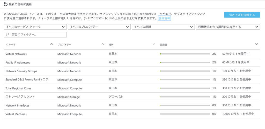Click Microsoft.Compute in Virtual Machines row
Image resolution: width=265 pixels, height=129 pixels.
(70, 114)
